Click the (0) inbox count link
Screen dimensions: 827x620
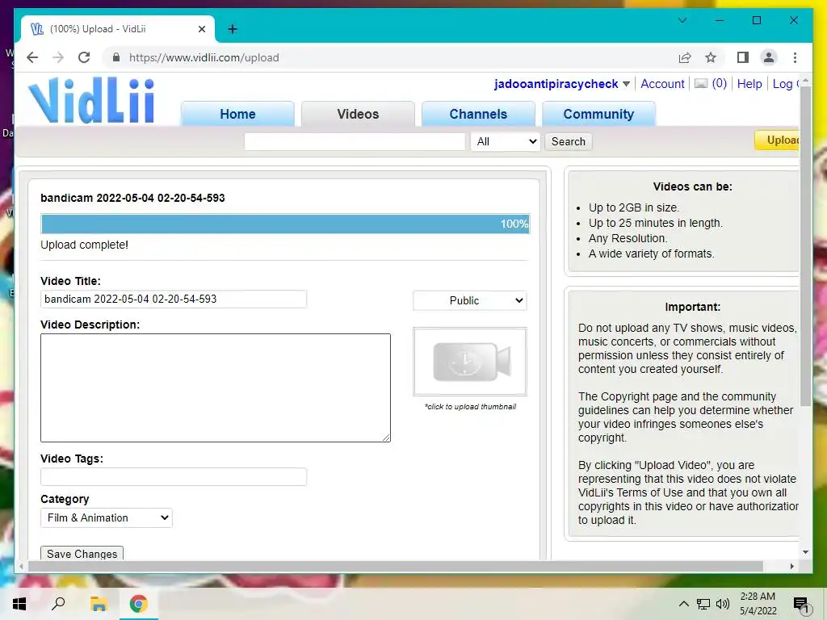pos(720,83)
